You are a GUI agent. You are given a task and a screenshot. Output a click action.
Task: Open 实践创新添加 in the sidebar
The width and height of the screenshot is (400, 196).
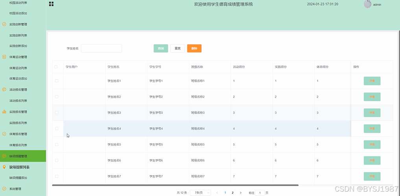coord(18,46)
